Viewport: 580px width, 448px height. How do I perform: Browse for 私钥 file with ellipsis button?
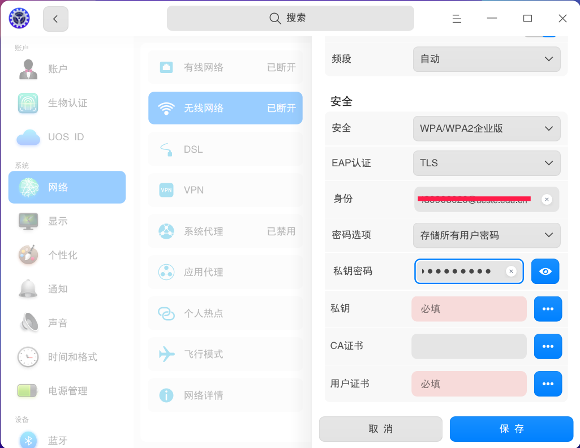(x=548, y=309)
